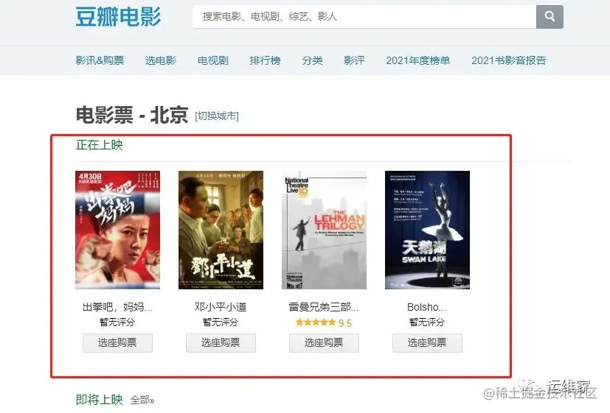Open the 电视剧 navigation item
610x413 pixels.
point(213,60)
